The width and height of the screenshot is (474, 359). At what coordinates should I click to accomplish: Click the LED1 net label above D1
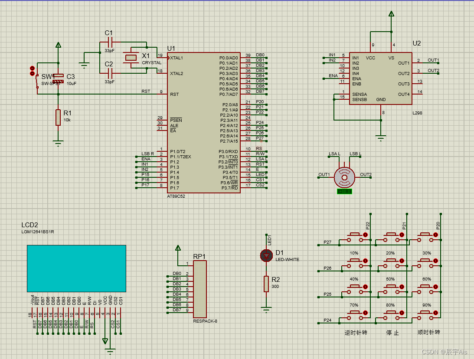point(269,240)
